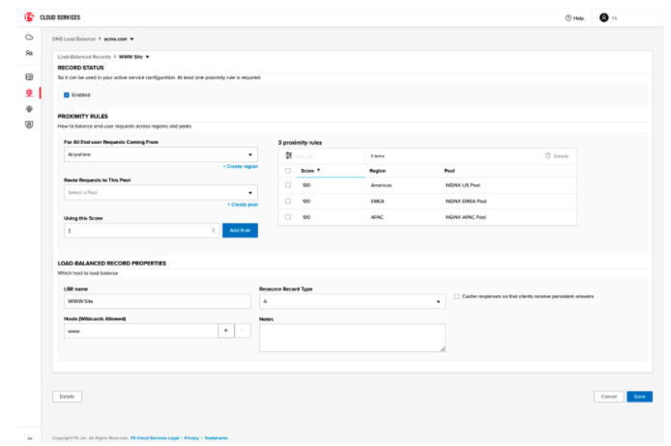Open the users icon in sidebar
The width and height of the screenshot is (671, 446).
click(29, 53)
